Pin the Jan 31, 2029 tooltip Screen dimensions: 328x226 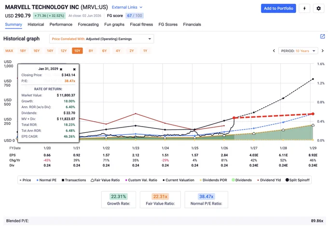61,69
